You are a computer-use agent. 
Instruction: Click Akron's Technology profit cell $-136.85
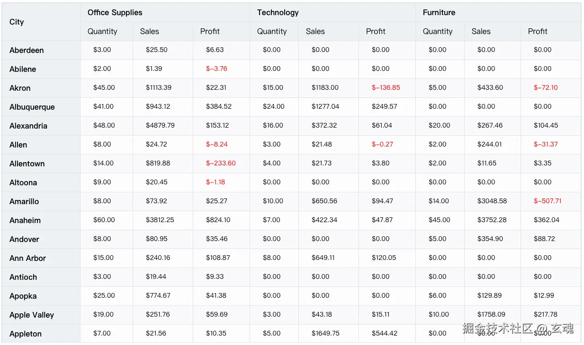point(386,88)
